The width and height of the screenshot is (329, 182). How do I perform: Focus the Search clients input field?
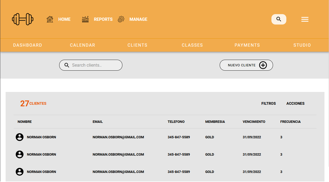tap(91, 65)
